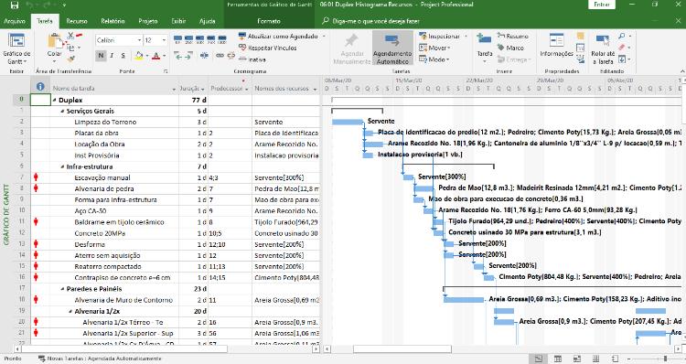The width and height of the screenshot is (686, 364).
Task: Open Duração column filter arrow
Action: tap(202, 90)
